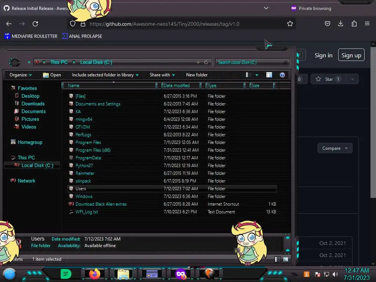
Task: Click This PC in address breadcrumb
Action: tap(59, 62)
